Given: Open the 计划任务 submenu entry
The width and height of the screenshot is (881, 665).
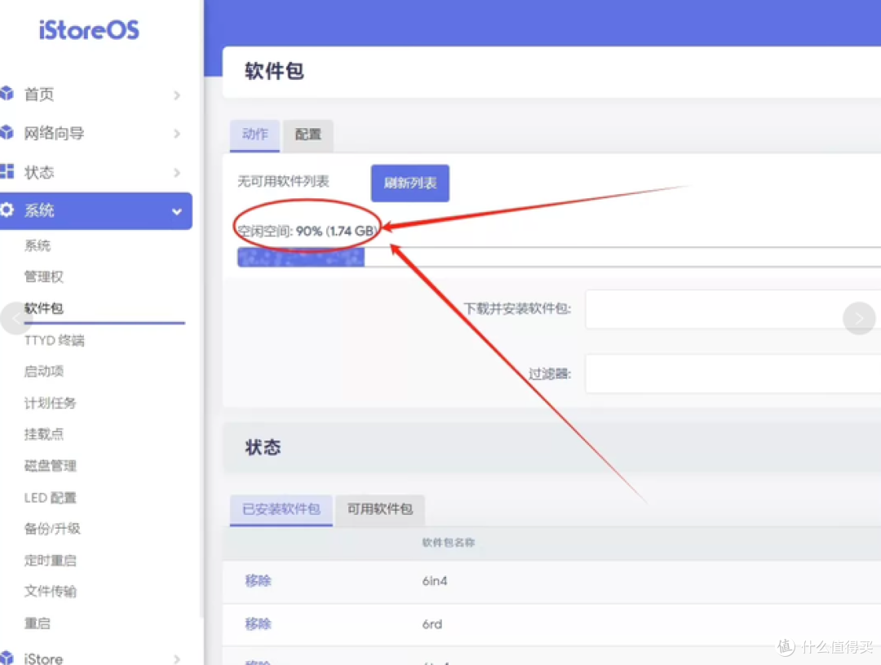Looking at the screenshot, I should [50, 403].
